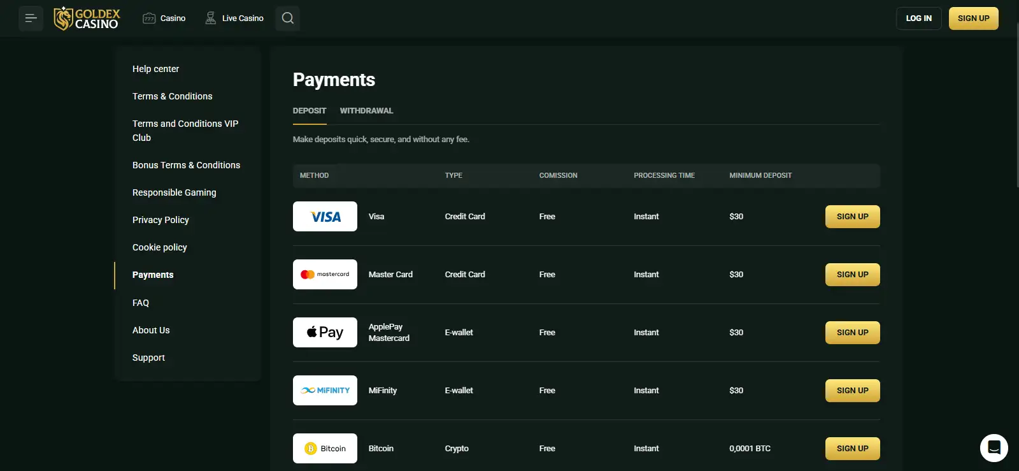Screen dimensions: 1019x471
Task: Click Sign Up in the ApplePay row
Action: point(852,333)
